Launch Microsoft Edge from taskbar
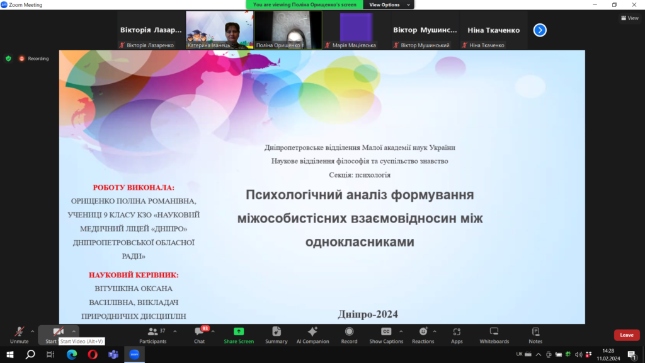Image resolution: width=645 pixels, height=363 pixels. click(72, 354)
